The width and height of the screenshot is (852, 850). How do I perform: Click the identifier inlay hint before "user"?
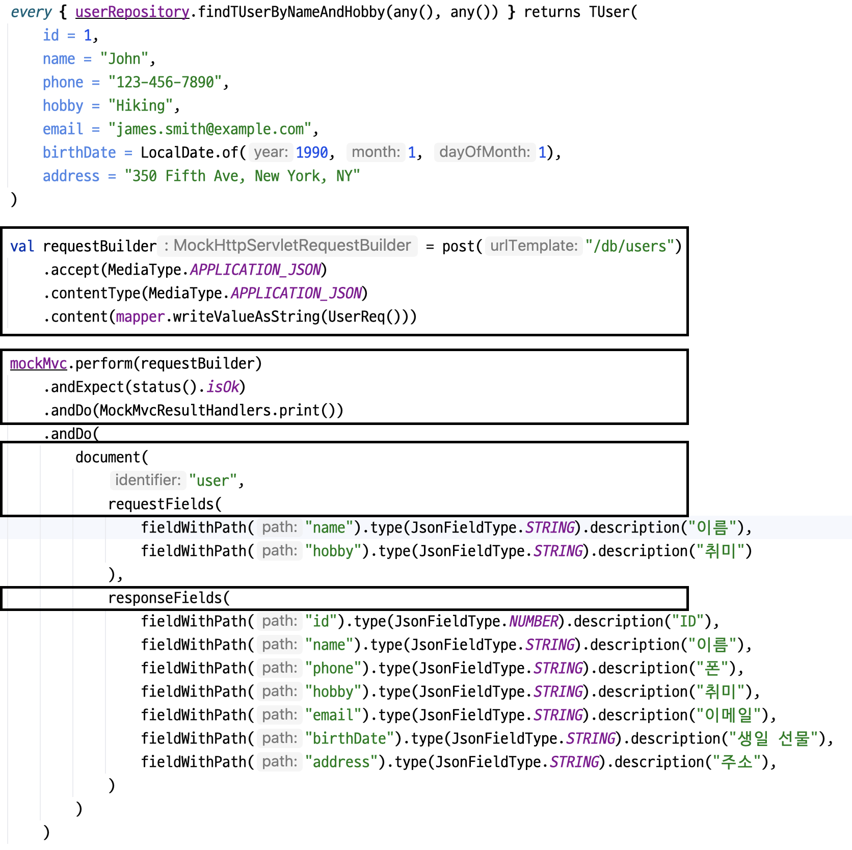coord(147,480)
